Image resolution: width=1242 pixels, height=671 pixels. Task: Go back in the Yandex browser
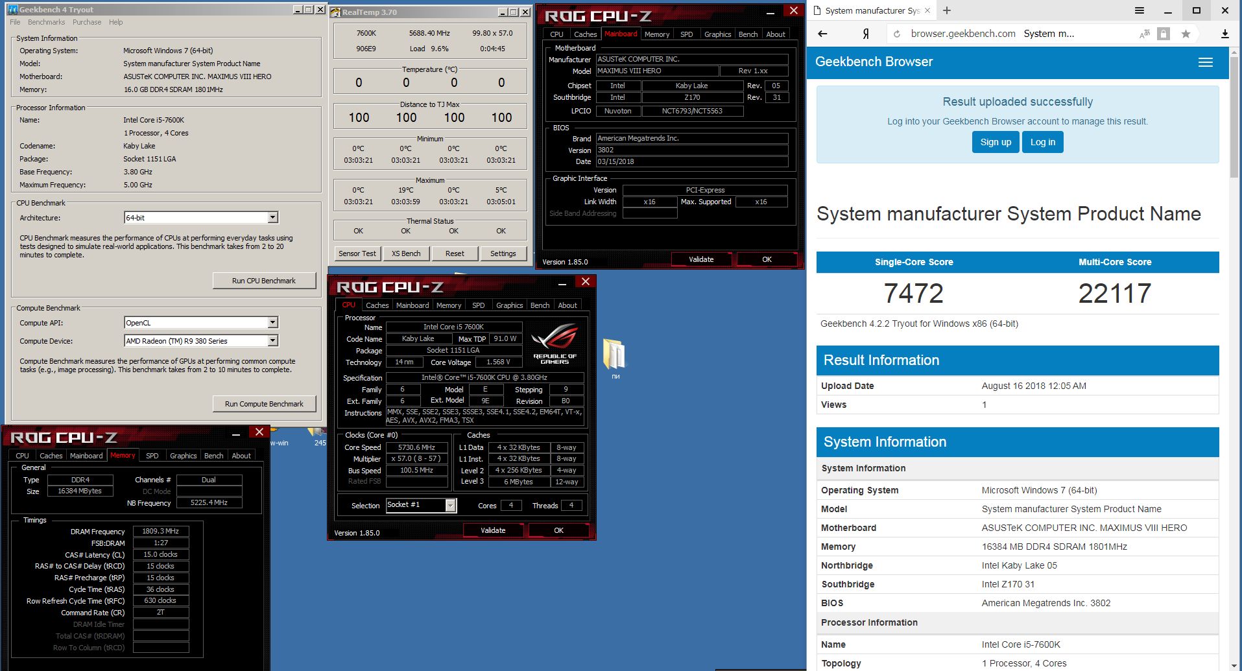coord(822,34)
